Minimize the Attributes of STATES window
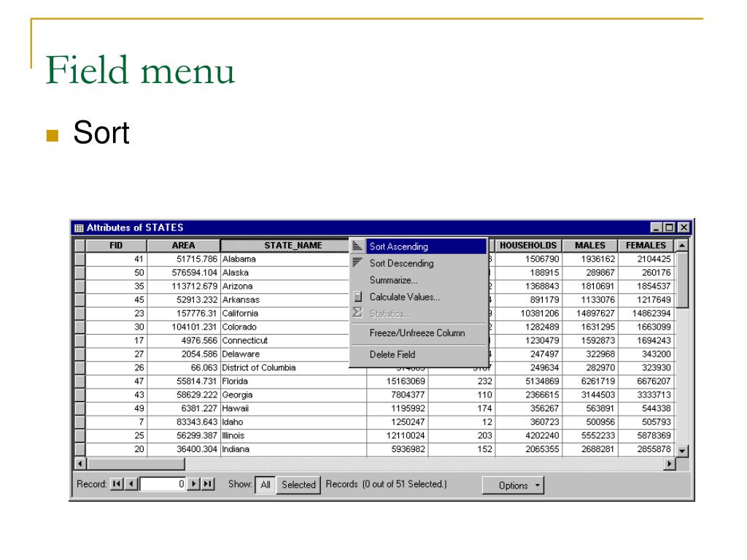 click(x=657, y=227)
